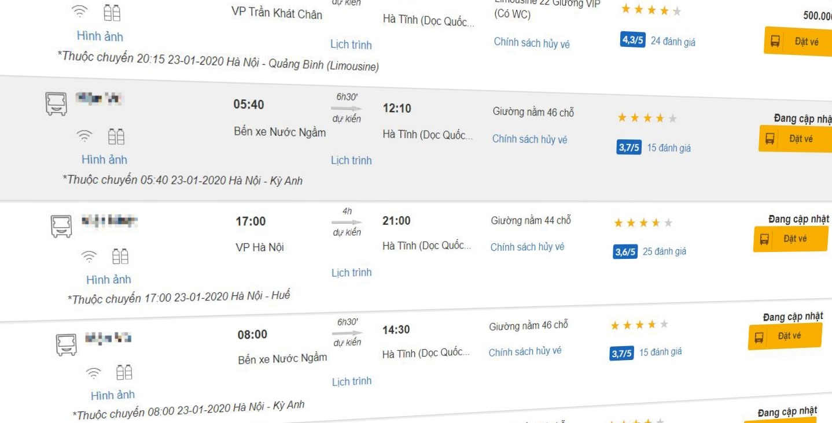
Task: Expand Lịch trình for the 08:00 trip
Action: tap(352, 381)
